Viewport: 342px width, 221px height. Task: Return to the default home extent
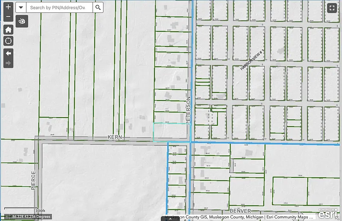8,29
